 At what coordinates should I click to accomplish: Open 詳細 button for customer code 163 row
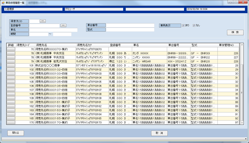11,110
